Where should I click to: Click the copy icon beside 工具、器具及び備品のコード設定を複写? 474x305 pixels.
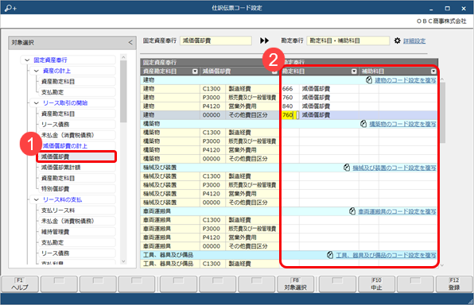click(330, 255)
